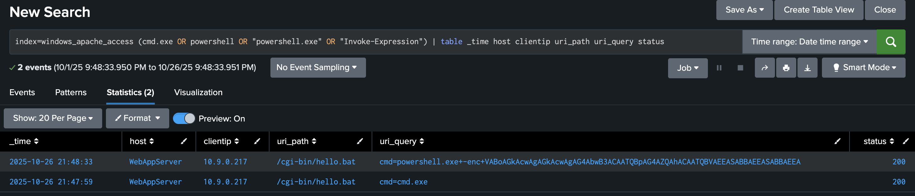Toggle the Preview switch off

point(184,118)
